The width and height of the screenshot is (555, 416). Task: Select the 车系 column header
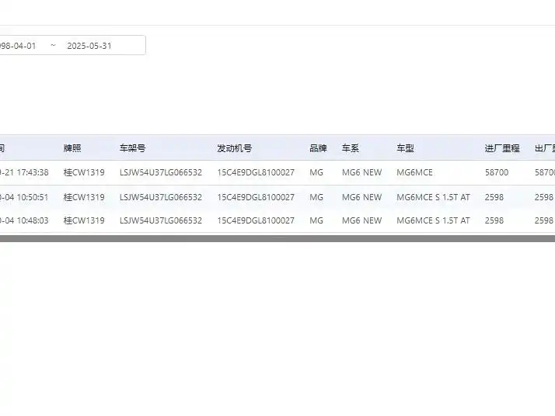click(x=351, y=148)
